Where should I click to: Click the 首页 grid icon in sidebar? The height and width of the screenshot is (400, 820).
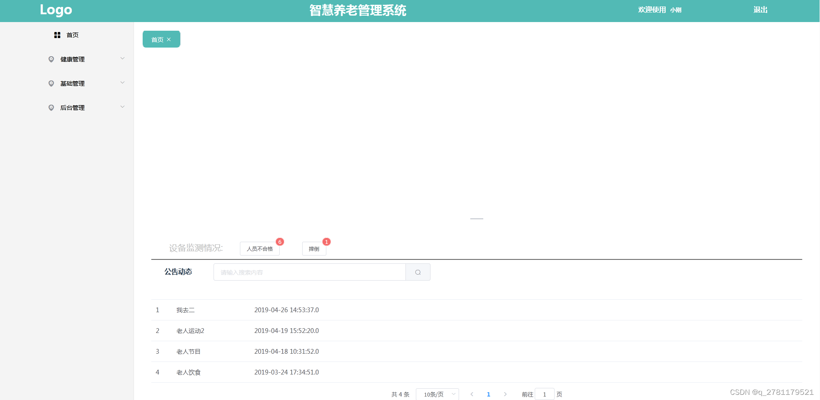[x=57, y=35]
